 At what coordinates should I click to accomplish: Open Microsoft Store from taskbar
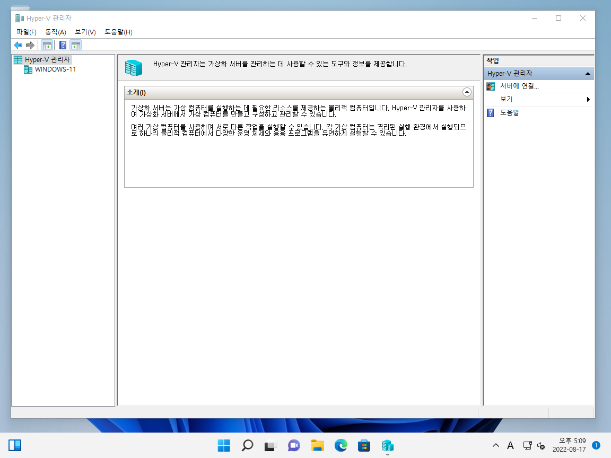pos(364,445)
